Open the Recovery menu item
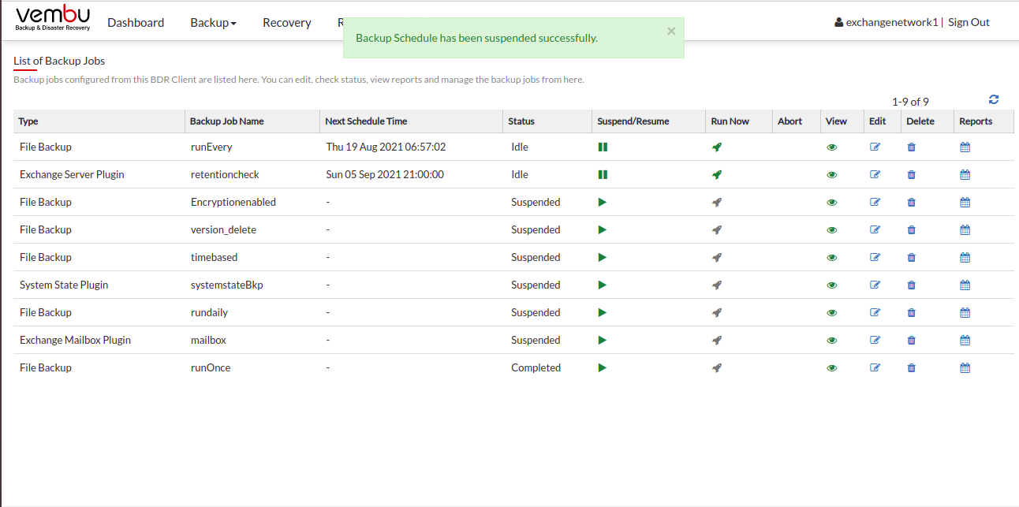 (x=287, y=23)
